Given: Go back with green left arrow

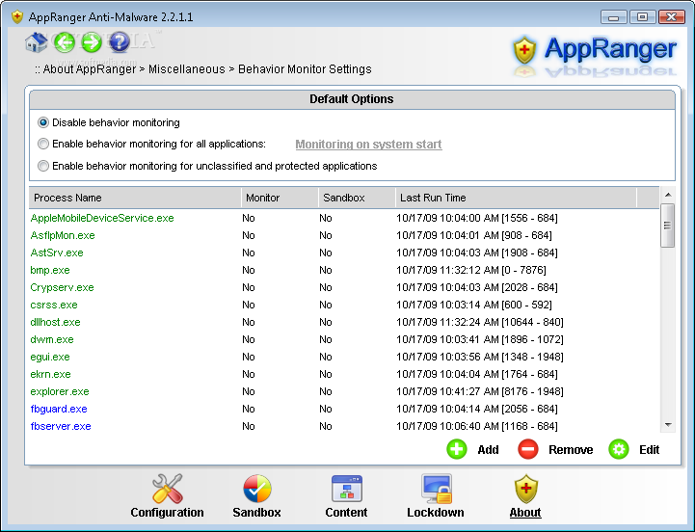Looking at the screenshot, I should [65, 42].
